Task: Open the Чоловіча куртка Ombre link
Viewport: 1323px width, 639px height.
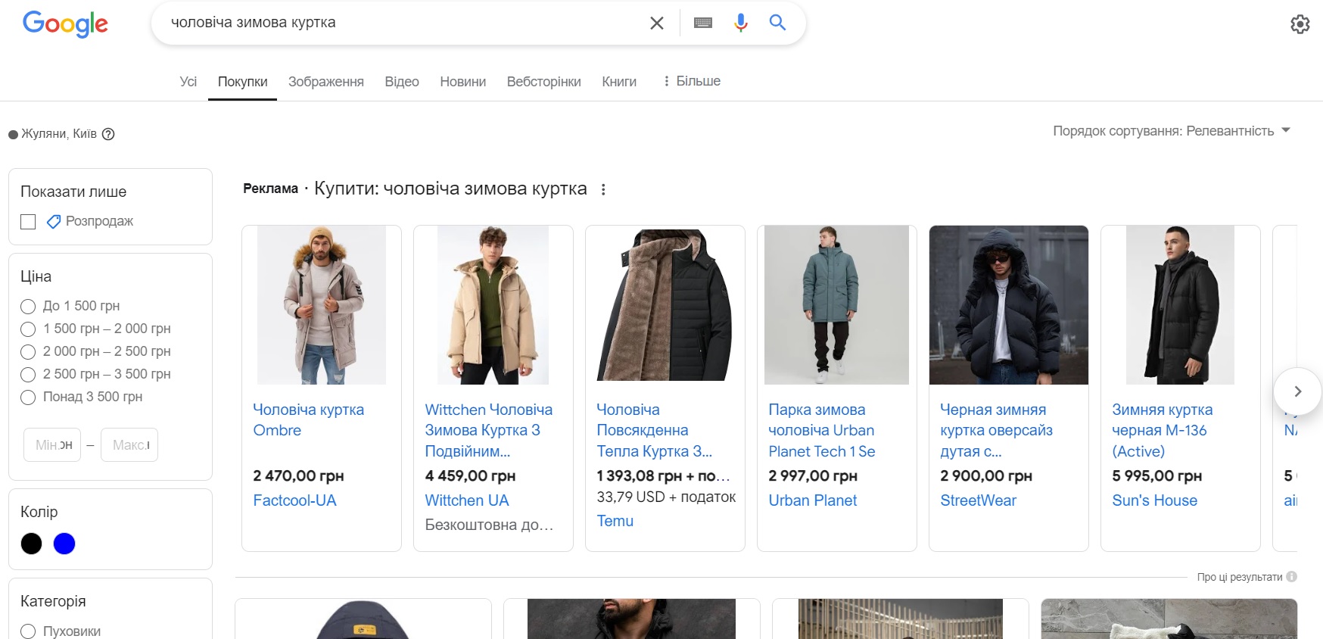Action: (308, 419)
